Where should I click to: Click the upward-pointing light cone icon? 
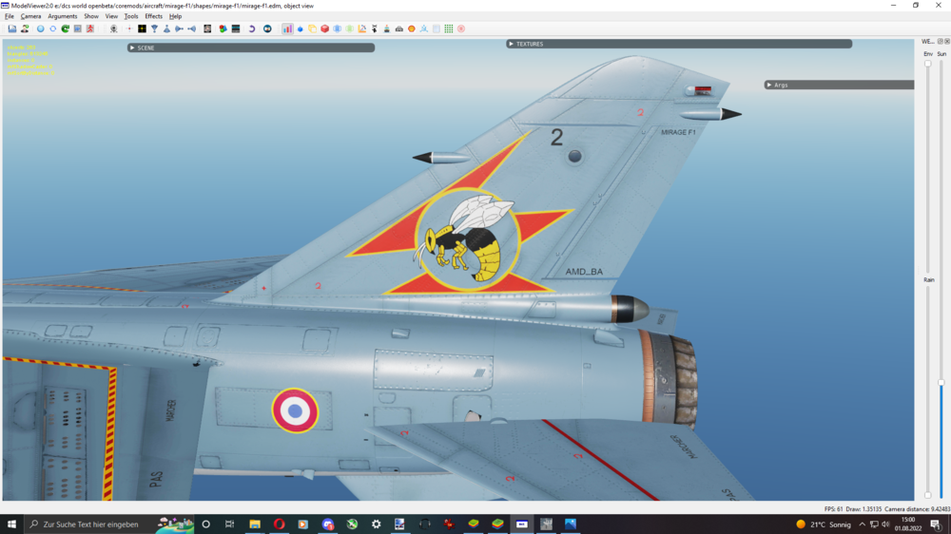tap(166, 29)
